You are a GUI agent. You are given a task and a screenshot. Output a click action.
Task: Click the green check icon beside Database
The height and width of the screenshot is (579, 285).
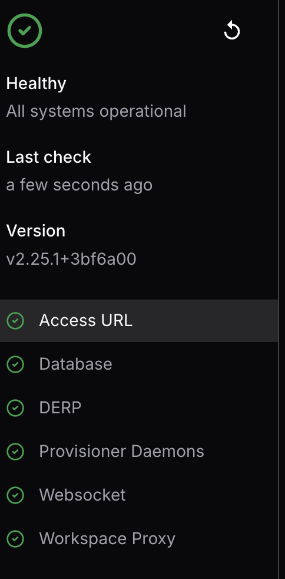tap(15, 364)
